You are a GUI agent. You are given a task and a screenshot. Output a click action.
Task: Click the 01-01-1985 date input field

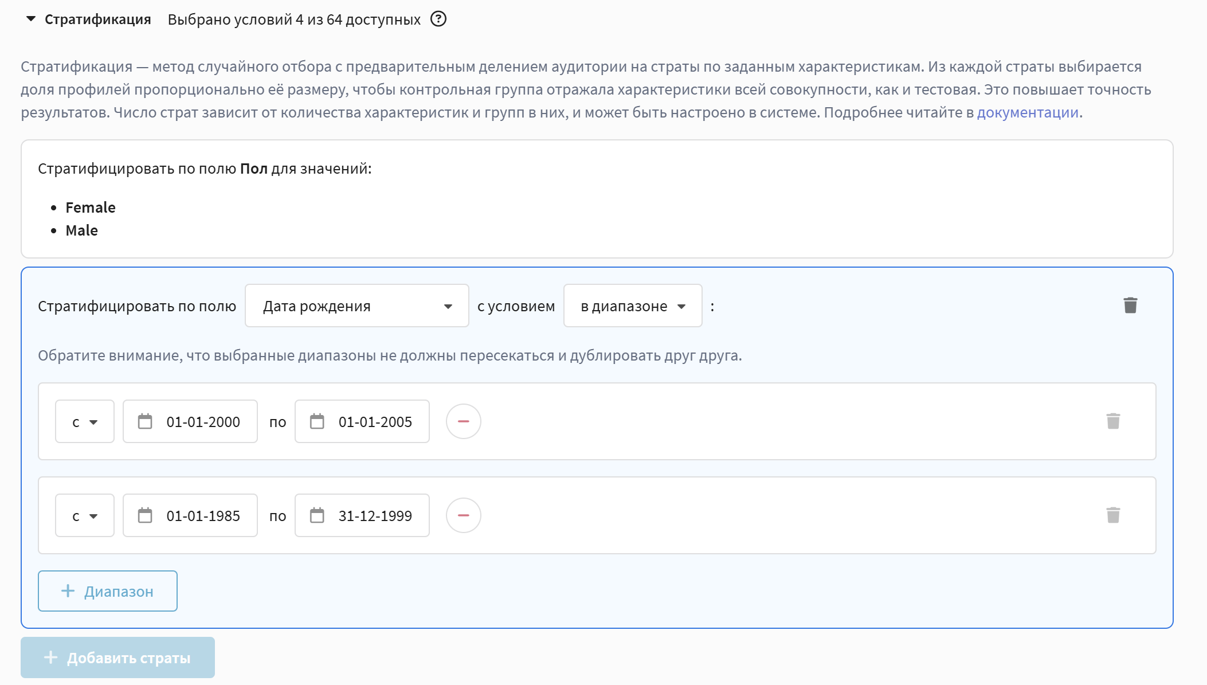coord(203,516)
